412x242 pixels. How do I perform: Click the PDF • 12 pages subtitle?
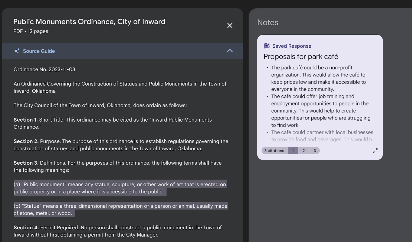click(x=31, y=31)
